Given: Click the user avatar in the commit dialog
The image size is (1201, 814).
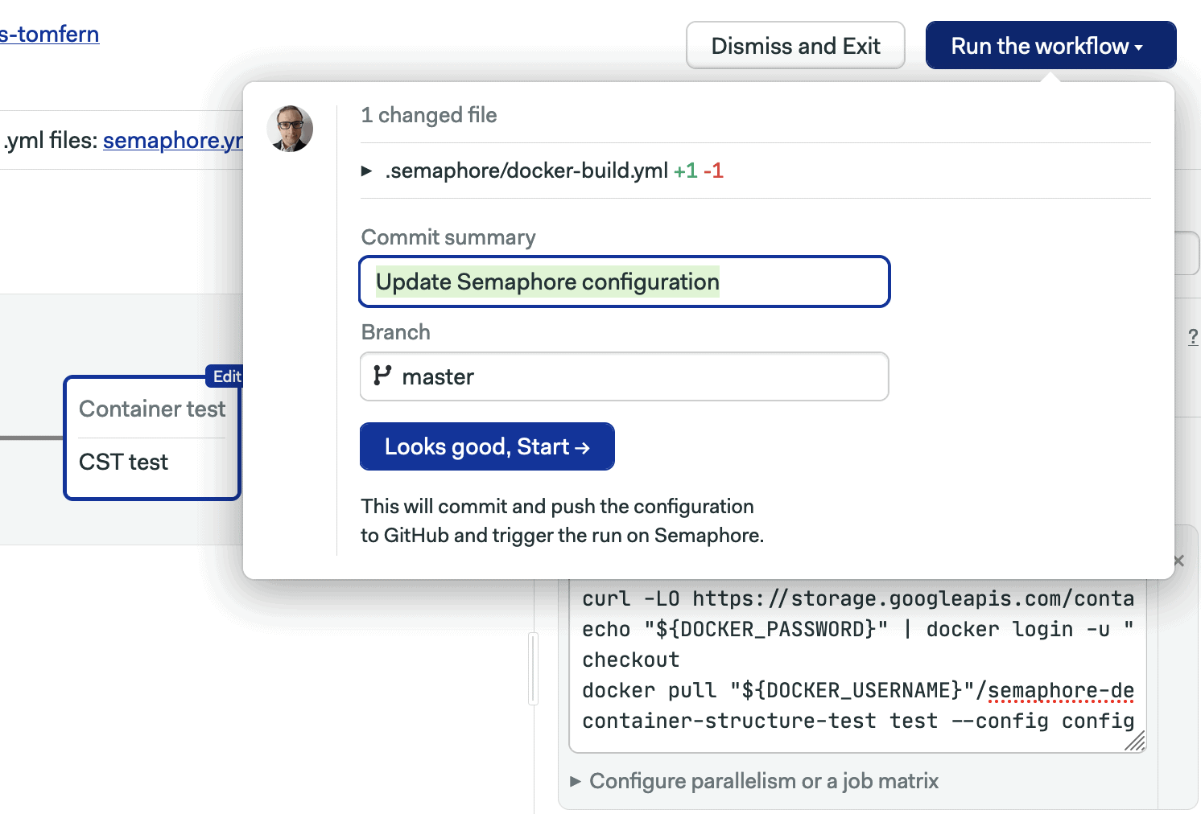Looking at the screenshot, I should pyautogui.click(x=290, y=129).
